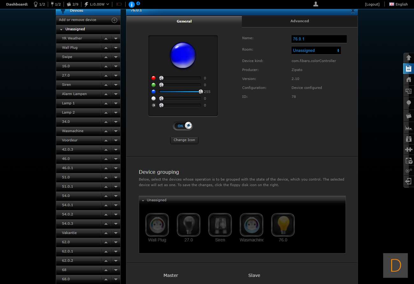Image resolution: width=414 pixels, height=284 pixels.
Task: Select Siren device for grouping
Action: coord(220,225)
